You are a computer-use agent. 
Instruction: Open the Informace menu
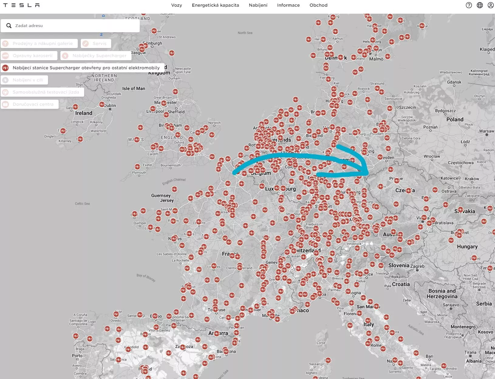pyautogui.click(x=288, y=5)
